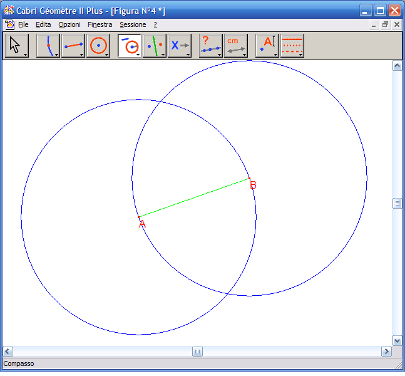The height and width of the screenshot is (376, 405).
Task: Select the Pointer arrow tool
Action: pos(17,46)
